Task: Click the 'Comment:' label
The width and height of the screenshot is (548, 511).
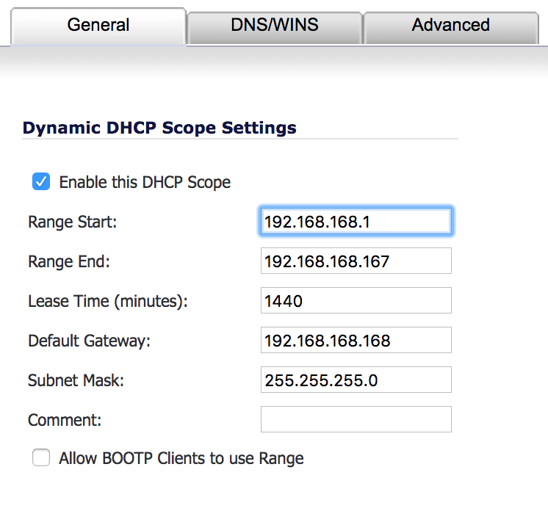Action: tap(65, 420)
